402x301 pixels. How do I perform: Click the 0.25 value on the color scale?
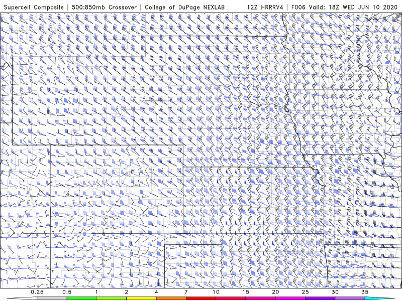(37, 292)
